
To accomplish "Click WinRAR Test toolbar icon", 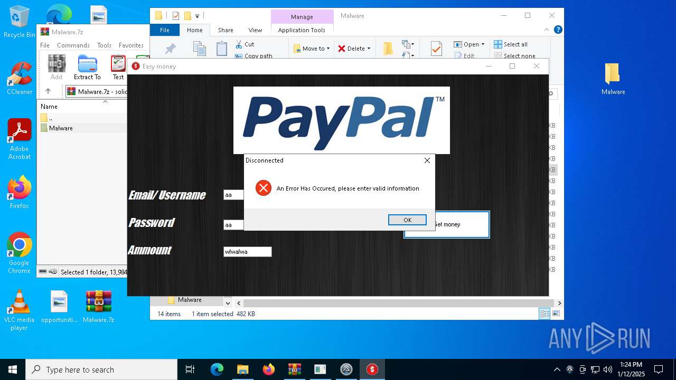I will pos(118,68).
